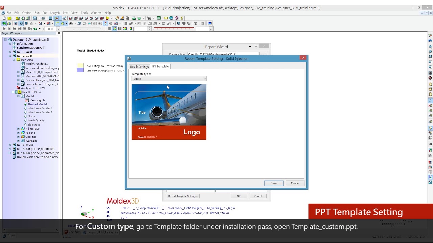Click the shopping cart toolbar icon
Viewport: 433px width, 243px height.
[x=149, y=18]
